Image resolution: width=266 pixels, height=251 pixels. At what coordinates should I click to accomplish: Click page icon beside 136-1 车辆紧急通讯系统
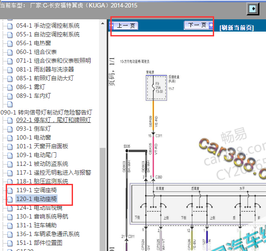(x=10, y=235)
